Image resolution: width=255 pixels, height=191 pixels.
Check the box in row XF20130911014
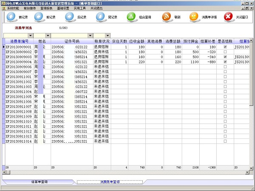point(225,141)
